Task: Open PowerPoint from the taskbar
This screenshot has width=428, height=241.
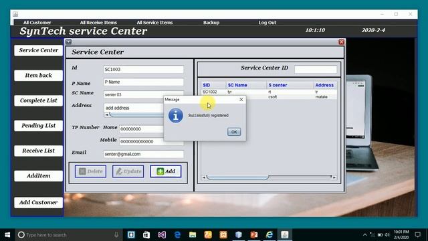Action: coord(254,235)
